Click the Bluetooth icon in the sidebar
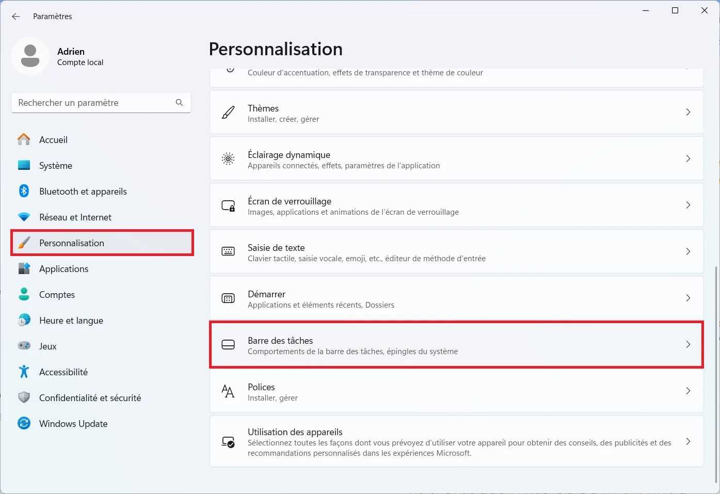Image resolution: width=720 pixels, height=494 pixels. pyautogui.click(x=24, y=191)
